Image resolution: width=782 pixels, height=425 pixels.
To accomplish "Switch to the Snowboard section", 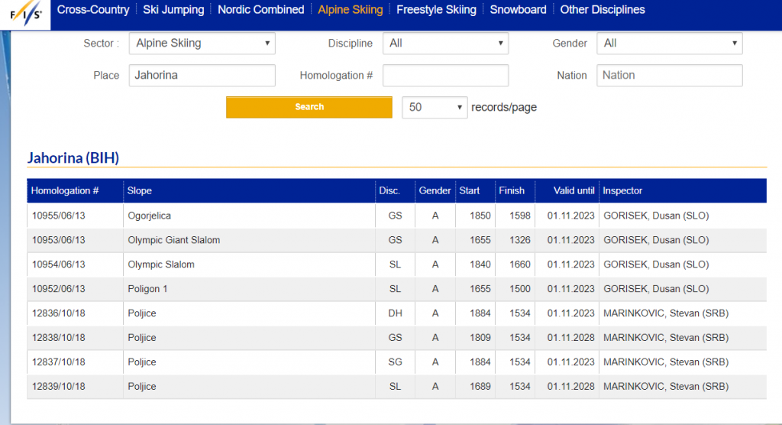I will (x=518, y=10).
